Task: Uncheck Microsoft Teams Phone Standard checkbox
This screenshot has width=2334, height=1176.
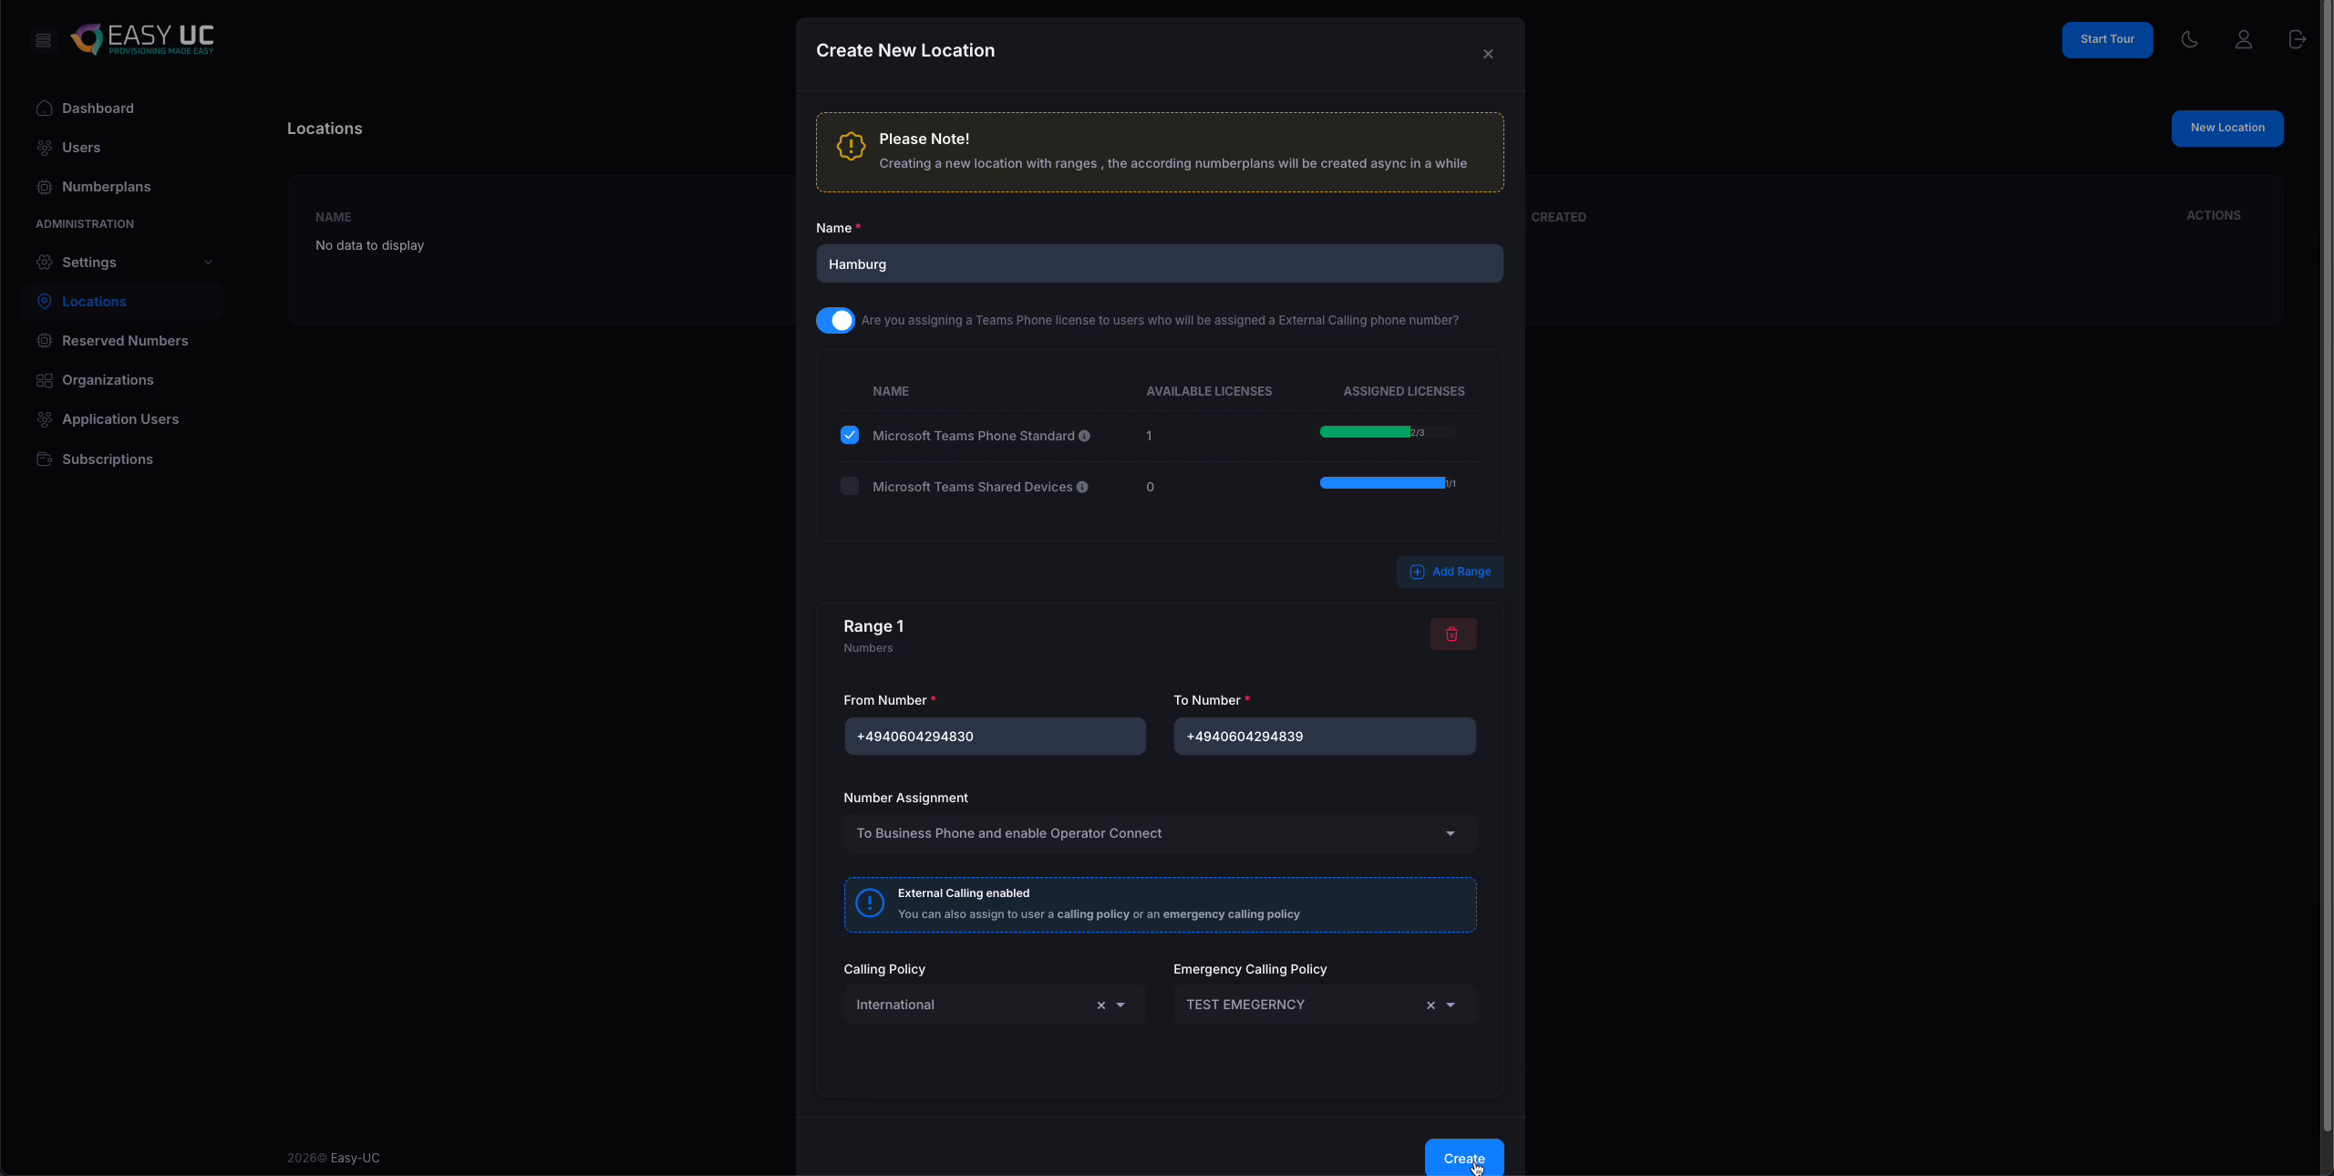Action: coord(850,435)
